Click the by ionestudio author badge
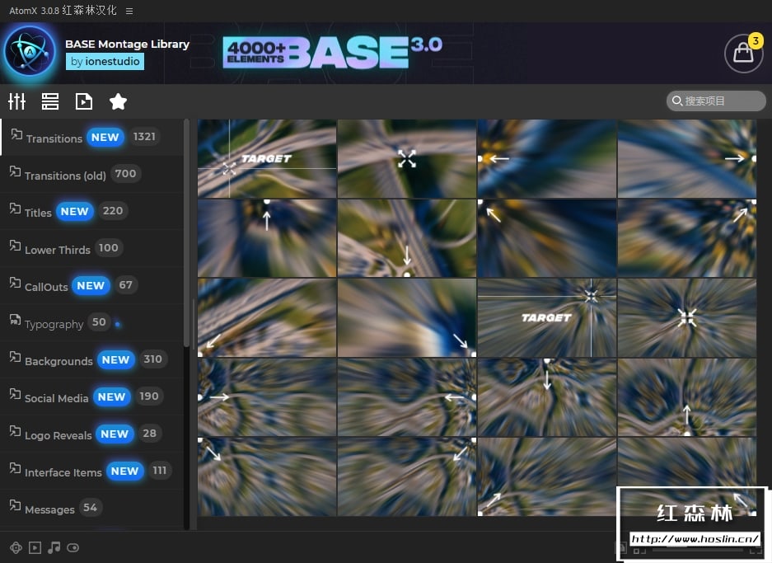 coord(105,62)
